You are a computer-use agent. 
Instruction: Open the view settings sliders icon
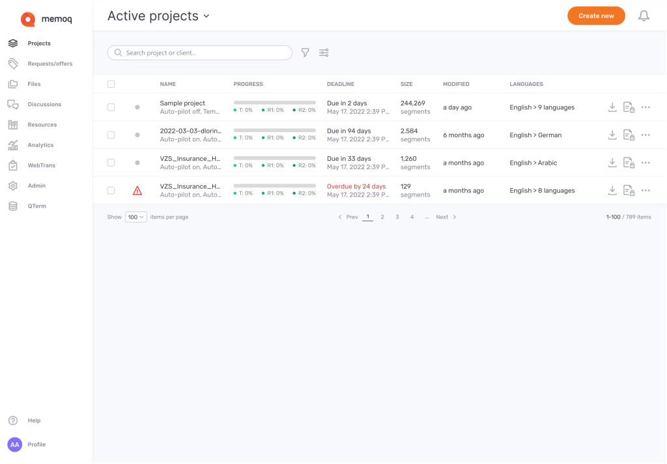click(324, 53)
